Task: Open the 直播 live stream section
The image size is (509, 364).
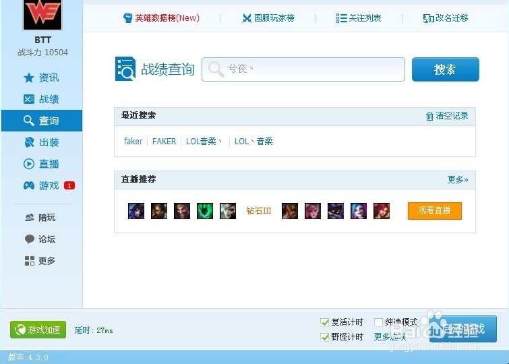Action: (42, 164)
